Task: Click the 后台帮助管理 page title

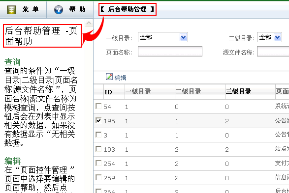Action: [128, 9]
